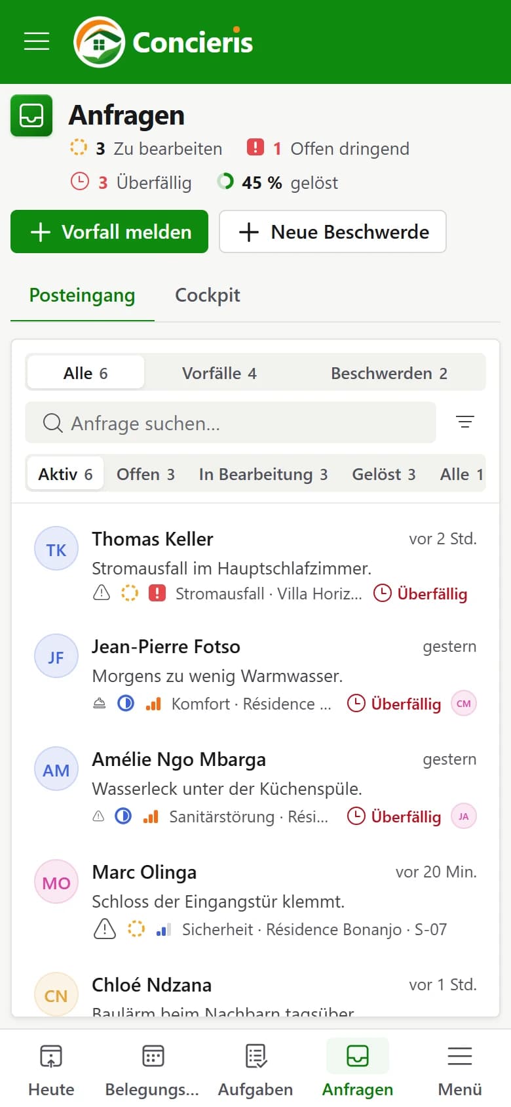
Task: Click half-circle in-progress icon in Jean-Pierre Fotso row
Action: 126,703
